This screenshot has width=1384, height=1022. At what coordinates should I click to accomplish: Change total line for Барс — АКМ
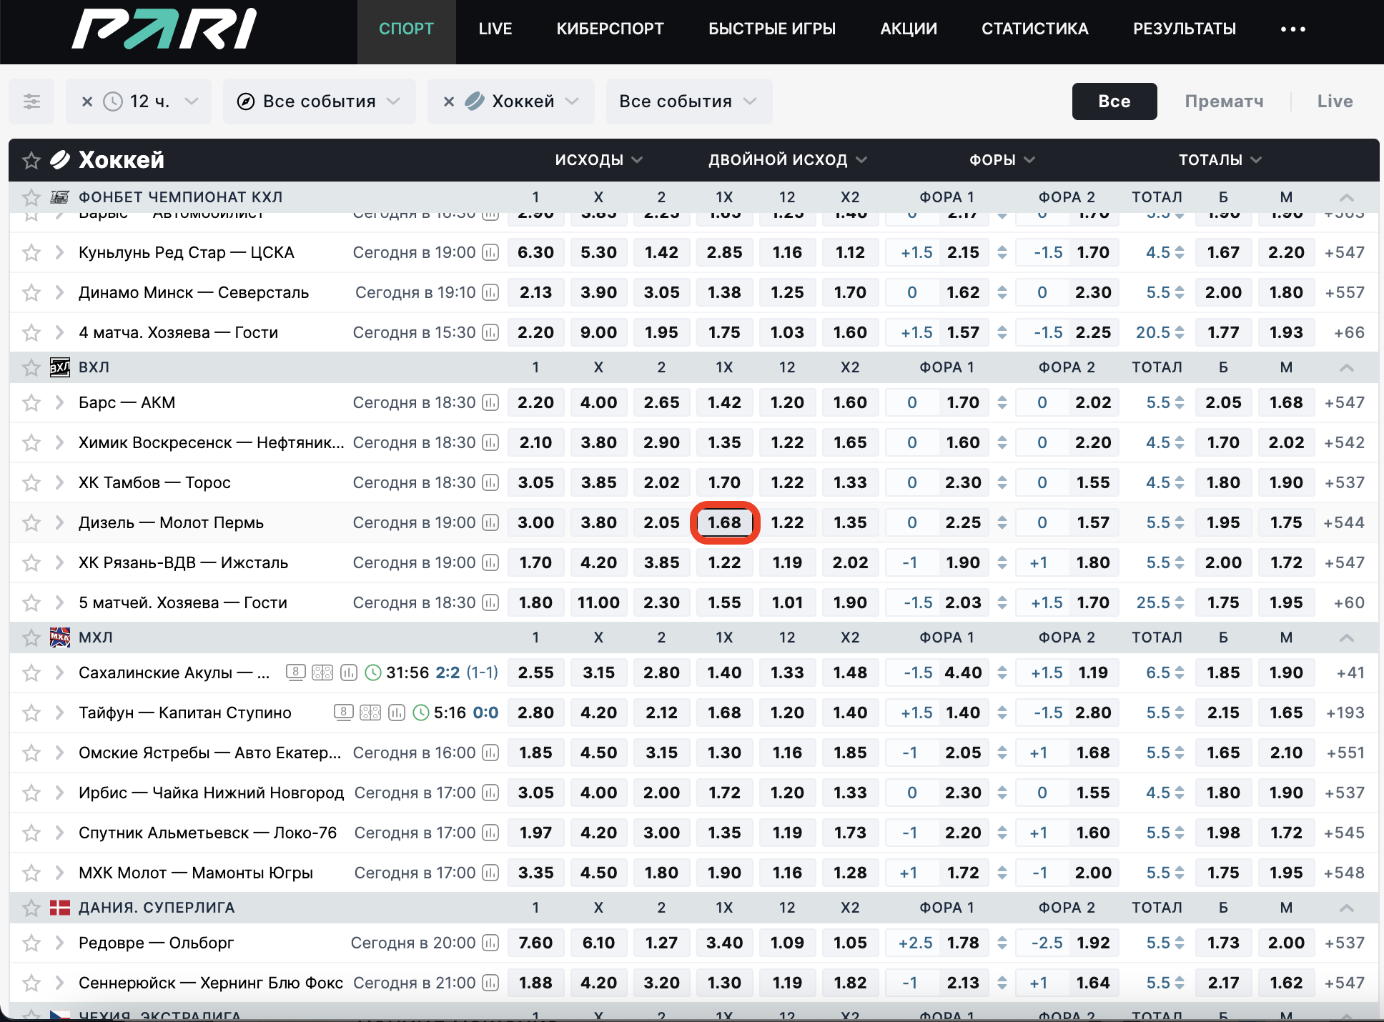click(1179, 402)
